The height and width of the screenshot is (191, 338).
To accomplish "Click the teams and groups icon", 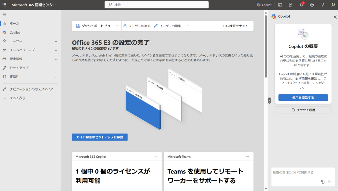I will (x=4, y=50).
